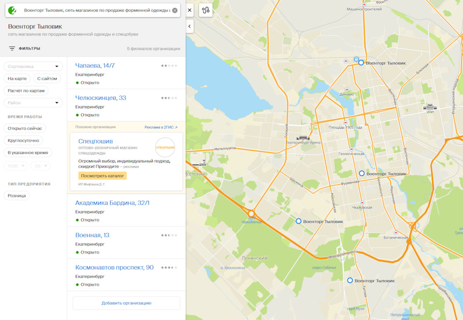This screenshot has height=320, width=463.
Task: Click the Военторг Тыловик panel title
Action: [35, 27]
